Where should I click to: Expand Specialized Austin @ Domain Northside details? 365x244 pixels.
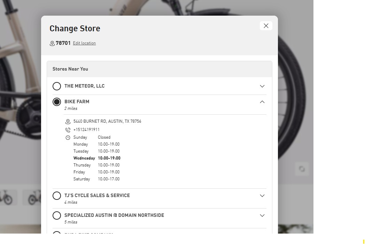262,215
